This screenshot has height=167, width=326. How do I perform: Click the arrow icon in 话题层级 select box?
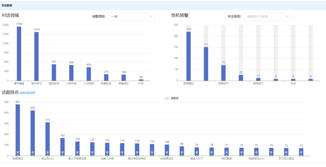pos(151,17)
